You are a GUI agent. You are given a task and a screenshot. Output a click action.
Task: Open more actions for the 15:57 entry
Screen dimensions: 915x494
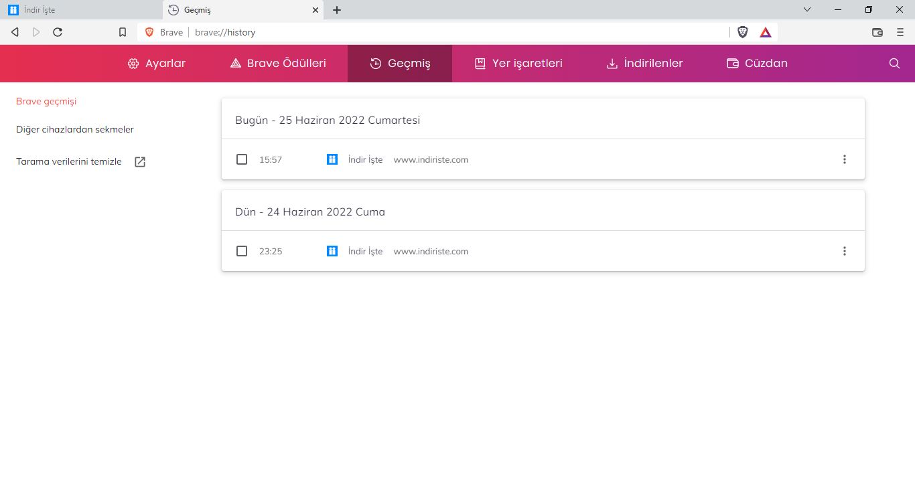[x=844, y=159]
